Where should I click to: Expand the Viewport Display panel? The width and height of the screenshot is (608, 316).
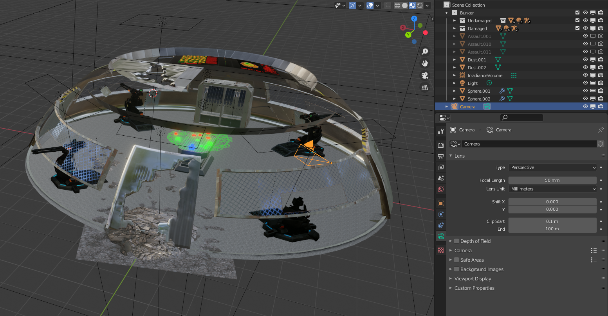click(473, 279)
